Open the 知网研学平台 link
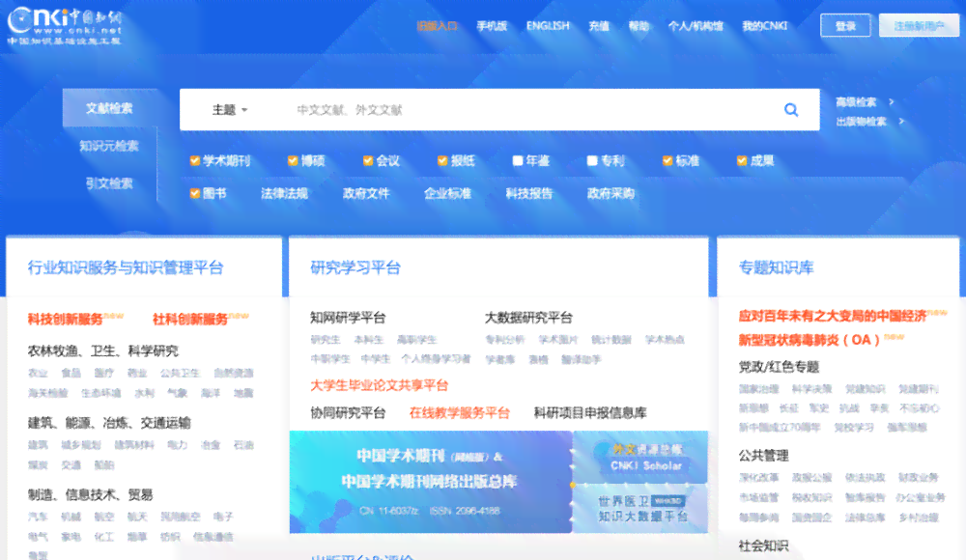The image size is (966, 560). coord(348,318)
